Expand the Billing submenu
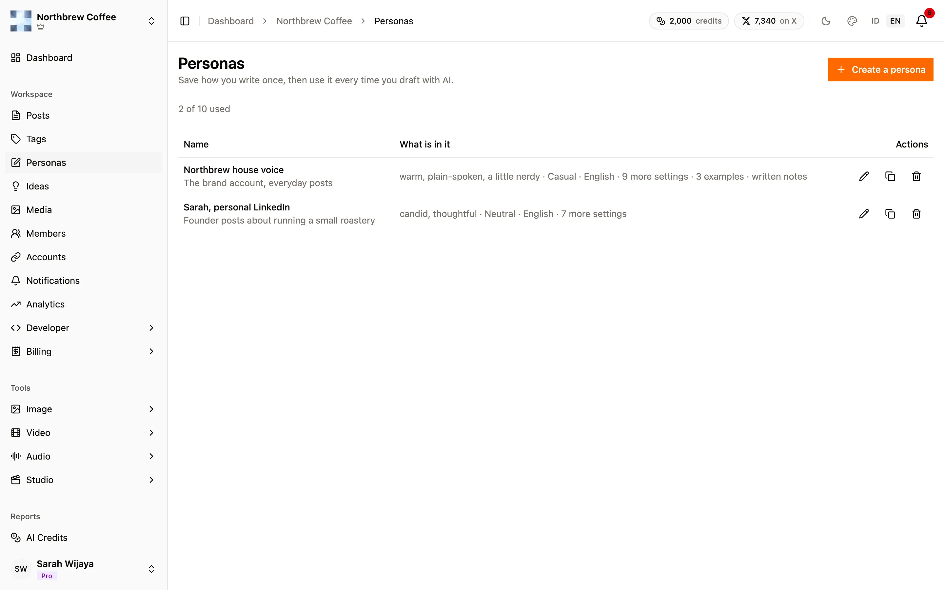The image size is (944, 590). coord(84,352)
